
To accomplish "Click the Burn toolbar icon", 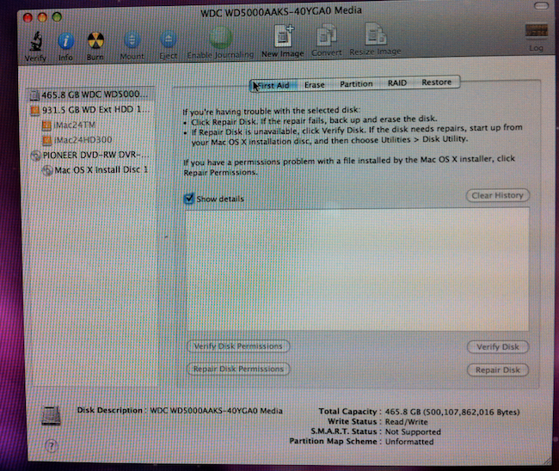I will point(95,41).
